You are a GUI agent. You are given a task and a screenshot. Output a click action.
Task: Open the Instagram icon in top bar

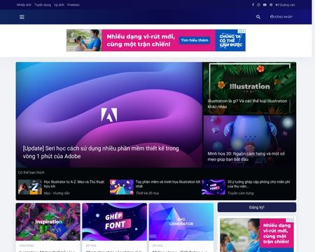pyautogui.click(x=258, y=5)
